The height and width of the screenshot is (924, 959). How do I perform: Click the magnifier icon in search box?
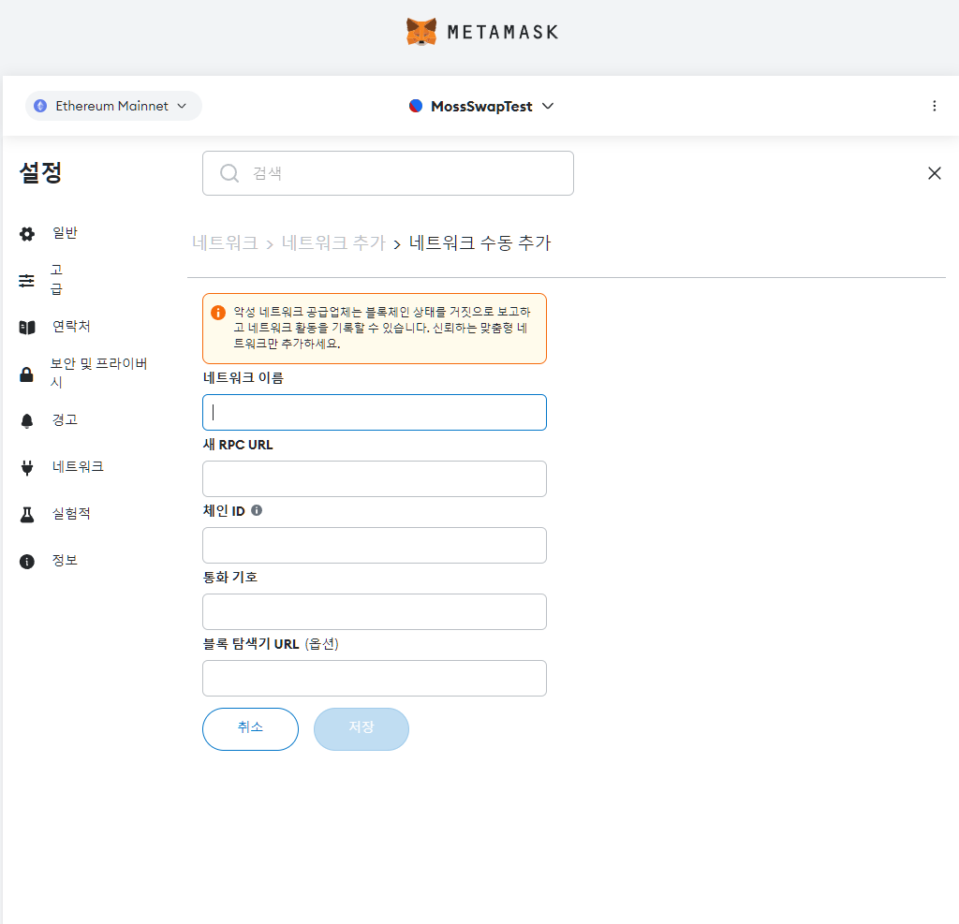click(229, 173)
